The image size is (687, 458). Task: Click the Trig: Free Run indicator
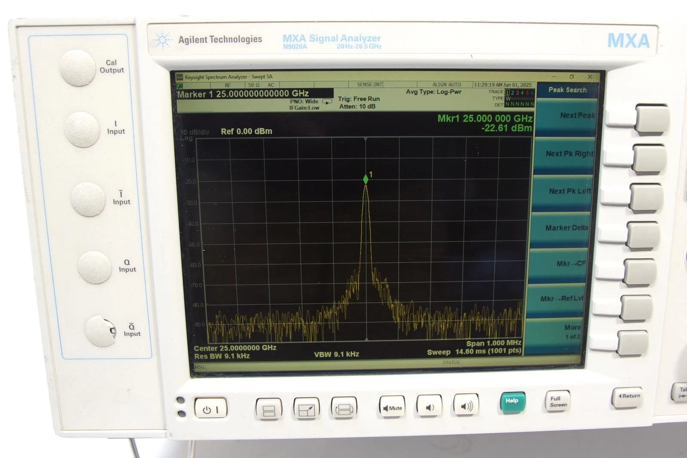pyautogui.click(x=359, y=99)
